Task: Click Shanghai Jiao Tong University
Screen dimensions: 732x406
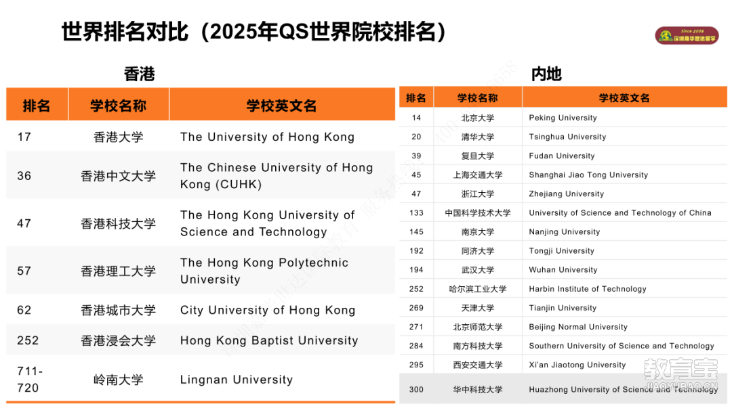Action: point(589,175)
